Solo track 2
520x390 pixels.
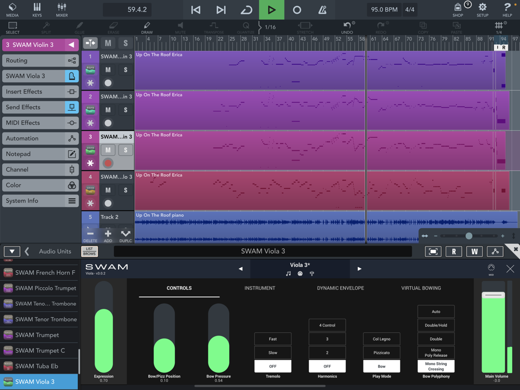(x=125, y=110)
